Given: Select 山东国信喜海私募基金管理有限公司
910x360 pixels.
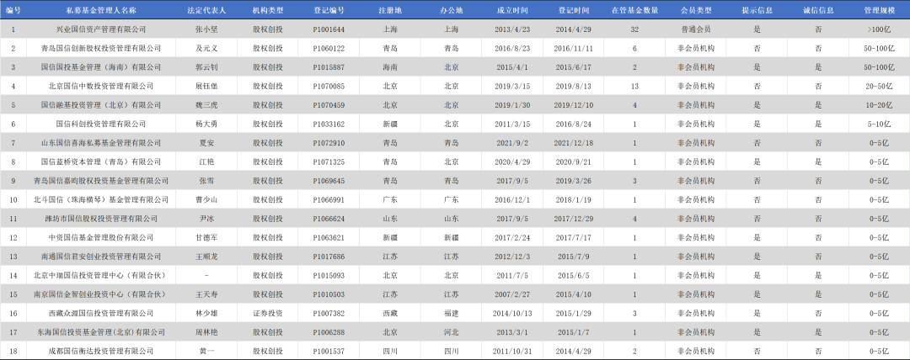Looking at the screenshot, I should 101,143.
